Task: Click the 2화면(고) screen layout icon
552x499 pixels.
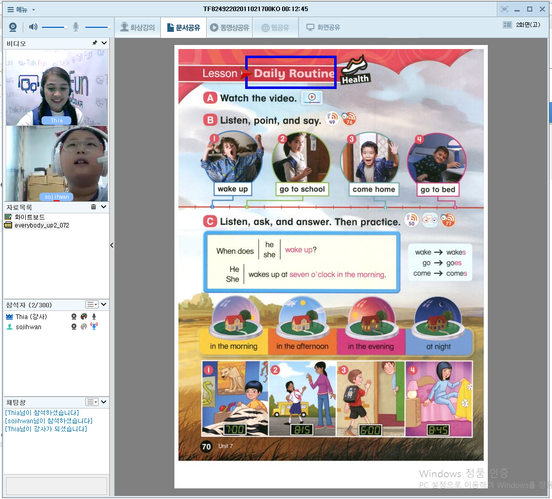Action: click(508, 25)
